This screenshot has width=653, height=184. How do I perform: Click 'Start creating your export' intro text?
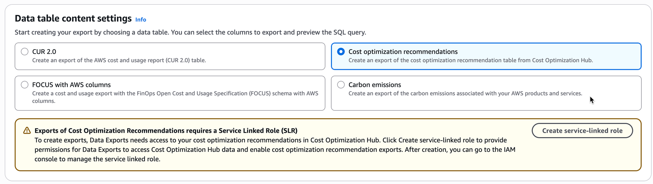pyautogui.click(x=190, y=32)
